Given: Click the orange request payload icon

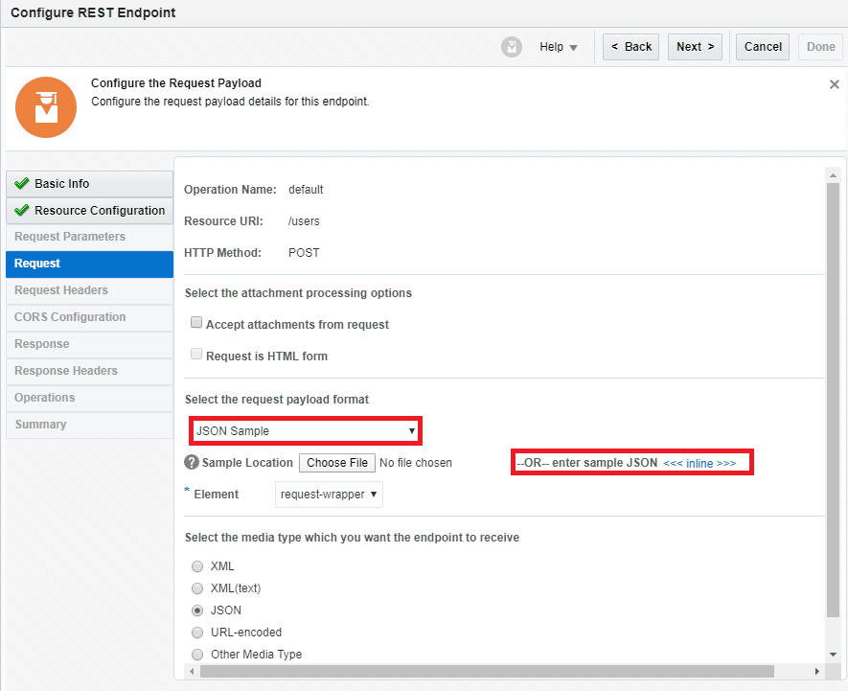Looking at the screenshot, I should pos(45,106).
